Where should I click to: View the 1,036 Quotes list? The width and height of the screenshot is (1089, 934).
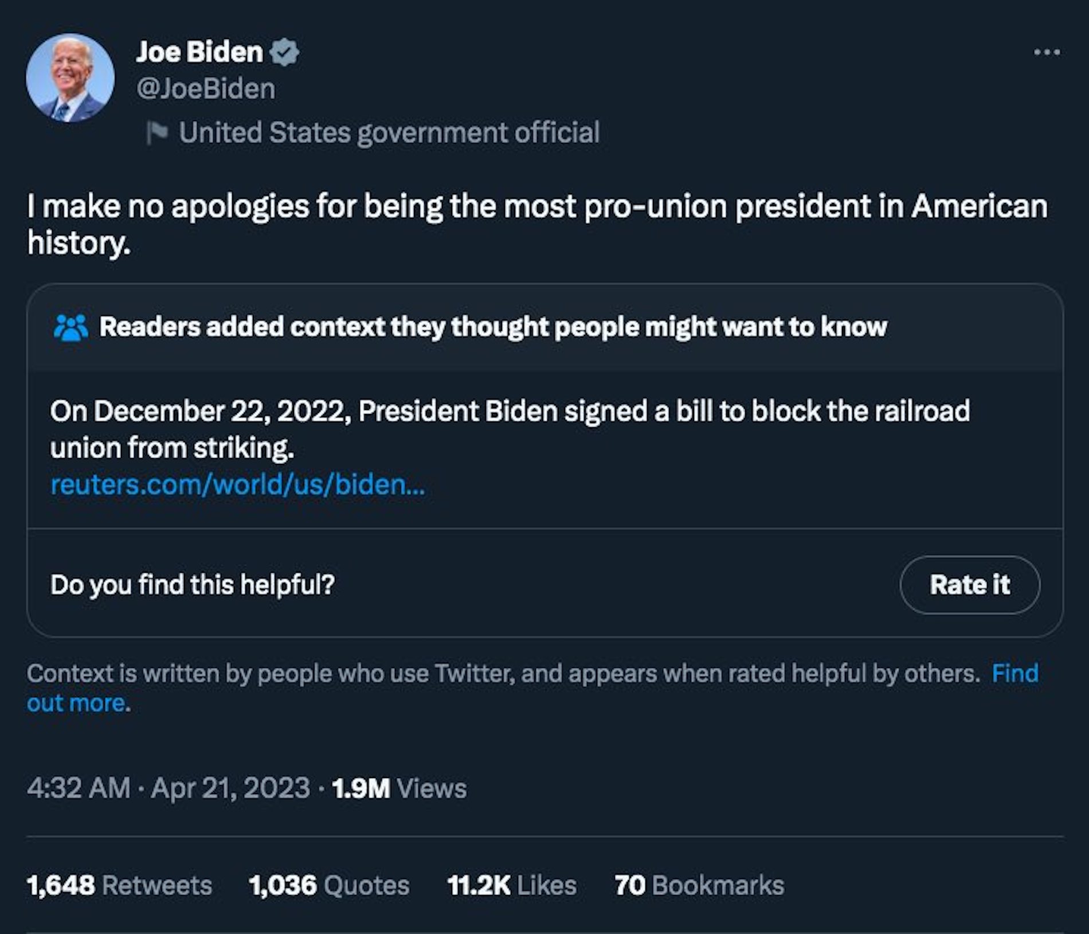point(329,885)
